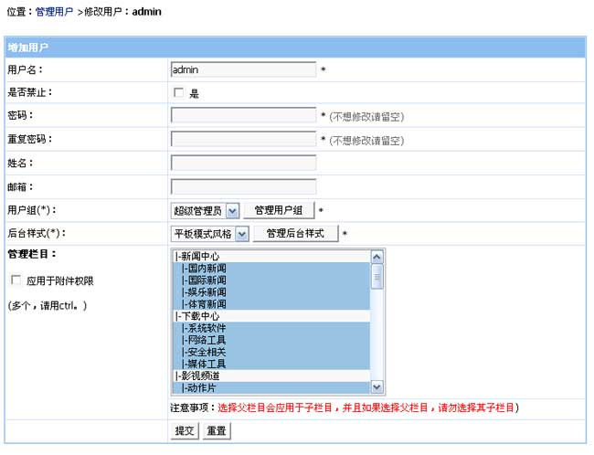Focus the 重复密码 input field
Viewport: 594px width, 455px height.
tap(243, 140)
